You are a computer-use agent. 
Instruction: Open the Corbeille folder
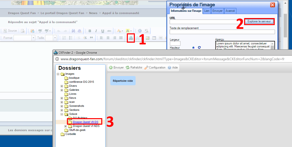click(x=71, y=134)
